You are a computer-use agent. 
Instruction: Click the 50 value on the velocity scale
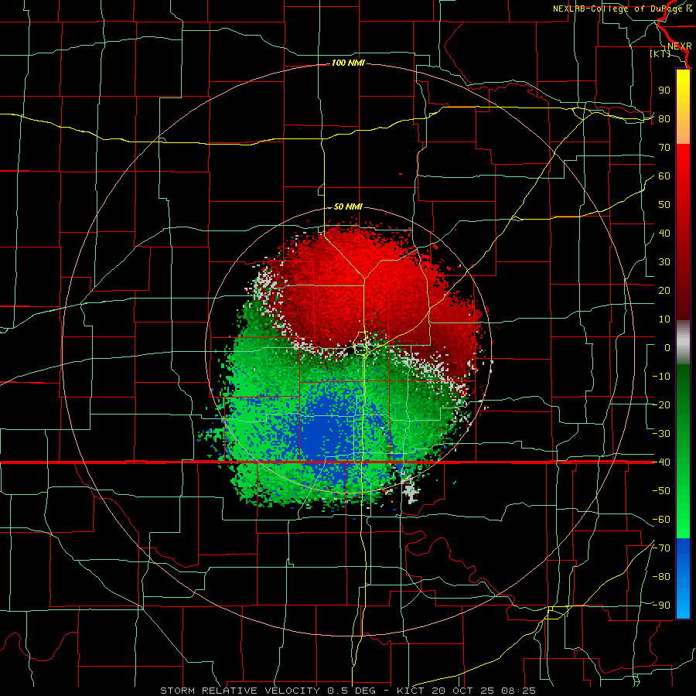pyautogui.click(x=664, y=205)
